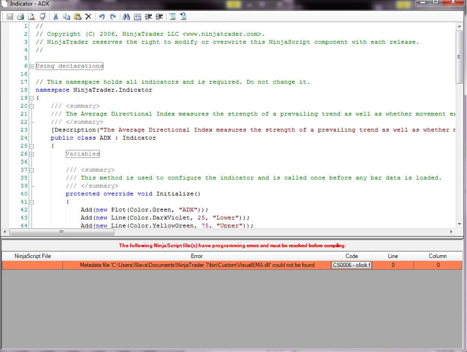Click the horizontal scrollbar left arrow
The height and width of the screenshot is (352, 467).
coord(5,232)
